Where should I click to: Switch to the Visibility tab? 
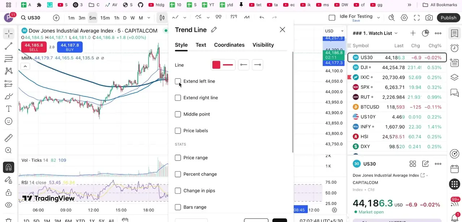click(x=263, y=45)
